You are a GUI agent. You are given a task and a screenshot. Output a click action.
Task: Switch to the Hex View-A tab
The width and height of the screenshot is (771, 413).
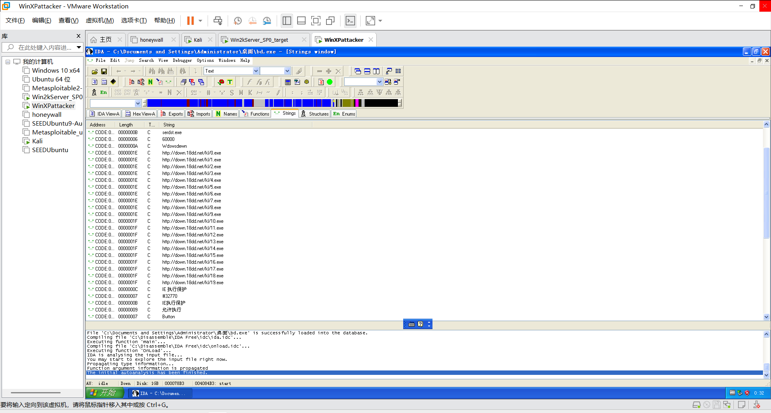pyautogui.click(x=140, y=114)
